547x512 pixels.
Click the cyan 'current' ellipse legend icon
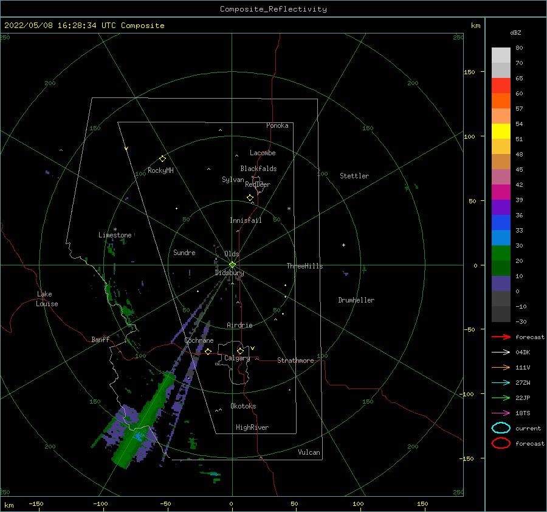click(x=501, y=428)
